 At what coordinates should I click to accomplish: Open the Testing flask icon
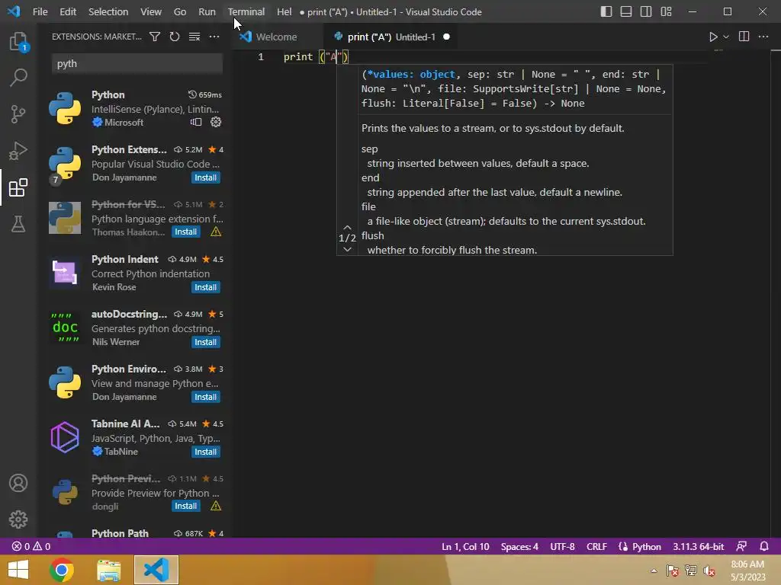[18, 224]
